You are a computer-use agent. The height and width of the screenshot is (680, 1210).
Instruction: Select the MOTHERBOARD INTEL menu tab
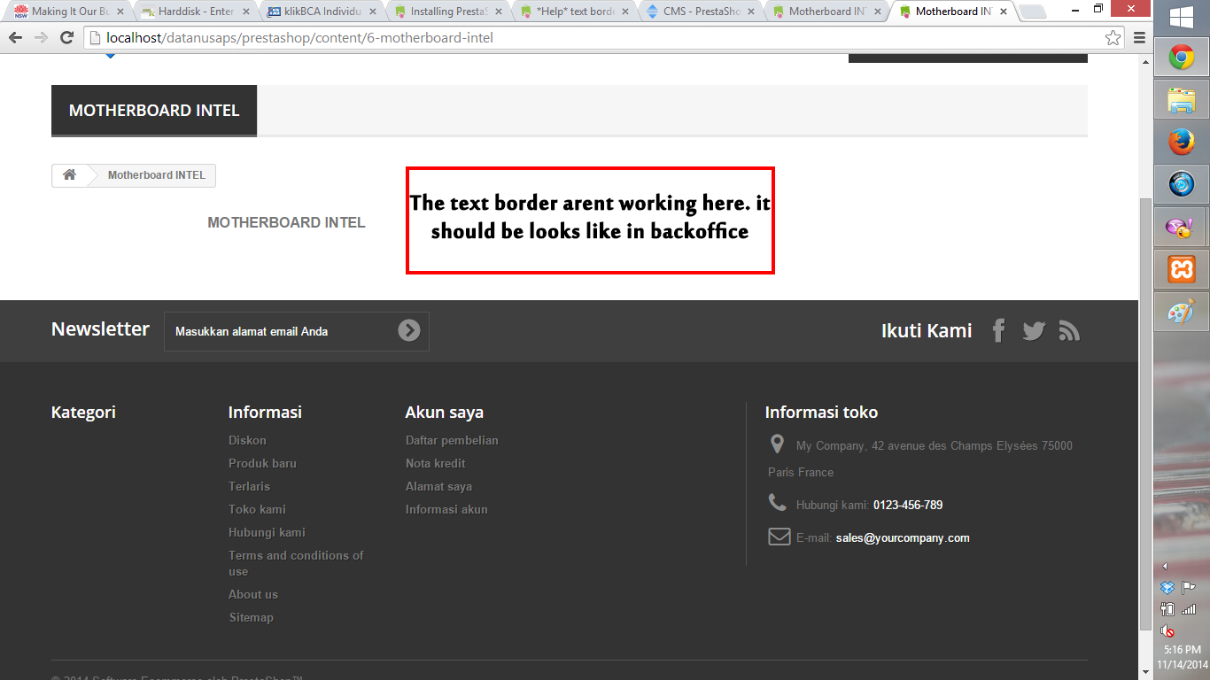[x=154, y=111]
